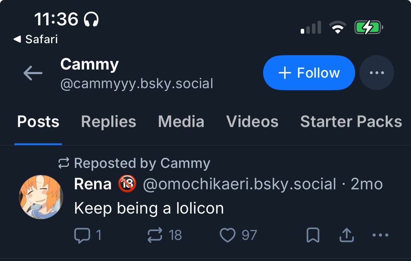Open profile more options menu
This screenshot has height=261, width=411.
376,73
